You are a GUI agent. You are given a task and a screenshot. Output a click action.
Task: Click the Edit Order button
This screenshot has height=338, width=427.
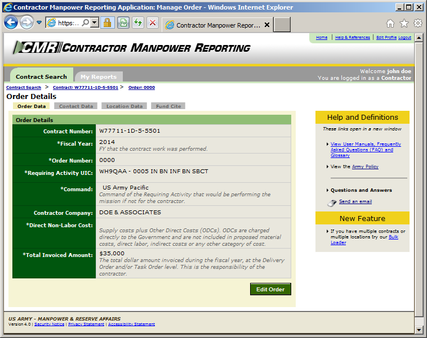[x=270, y=289]
